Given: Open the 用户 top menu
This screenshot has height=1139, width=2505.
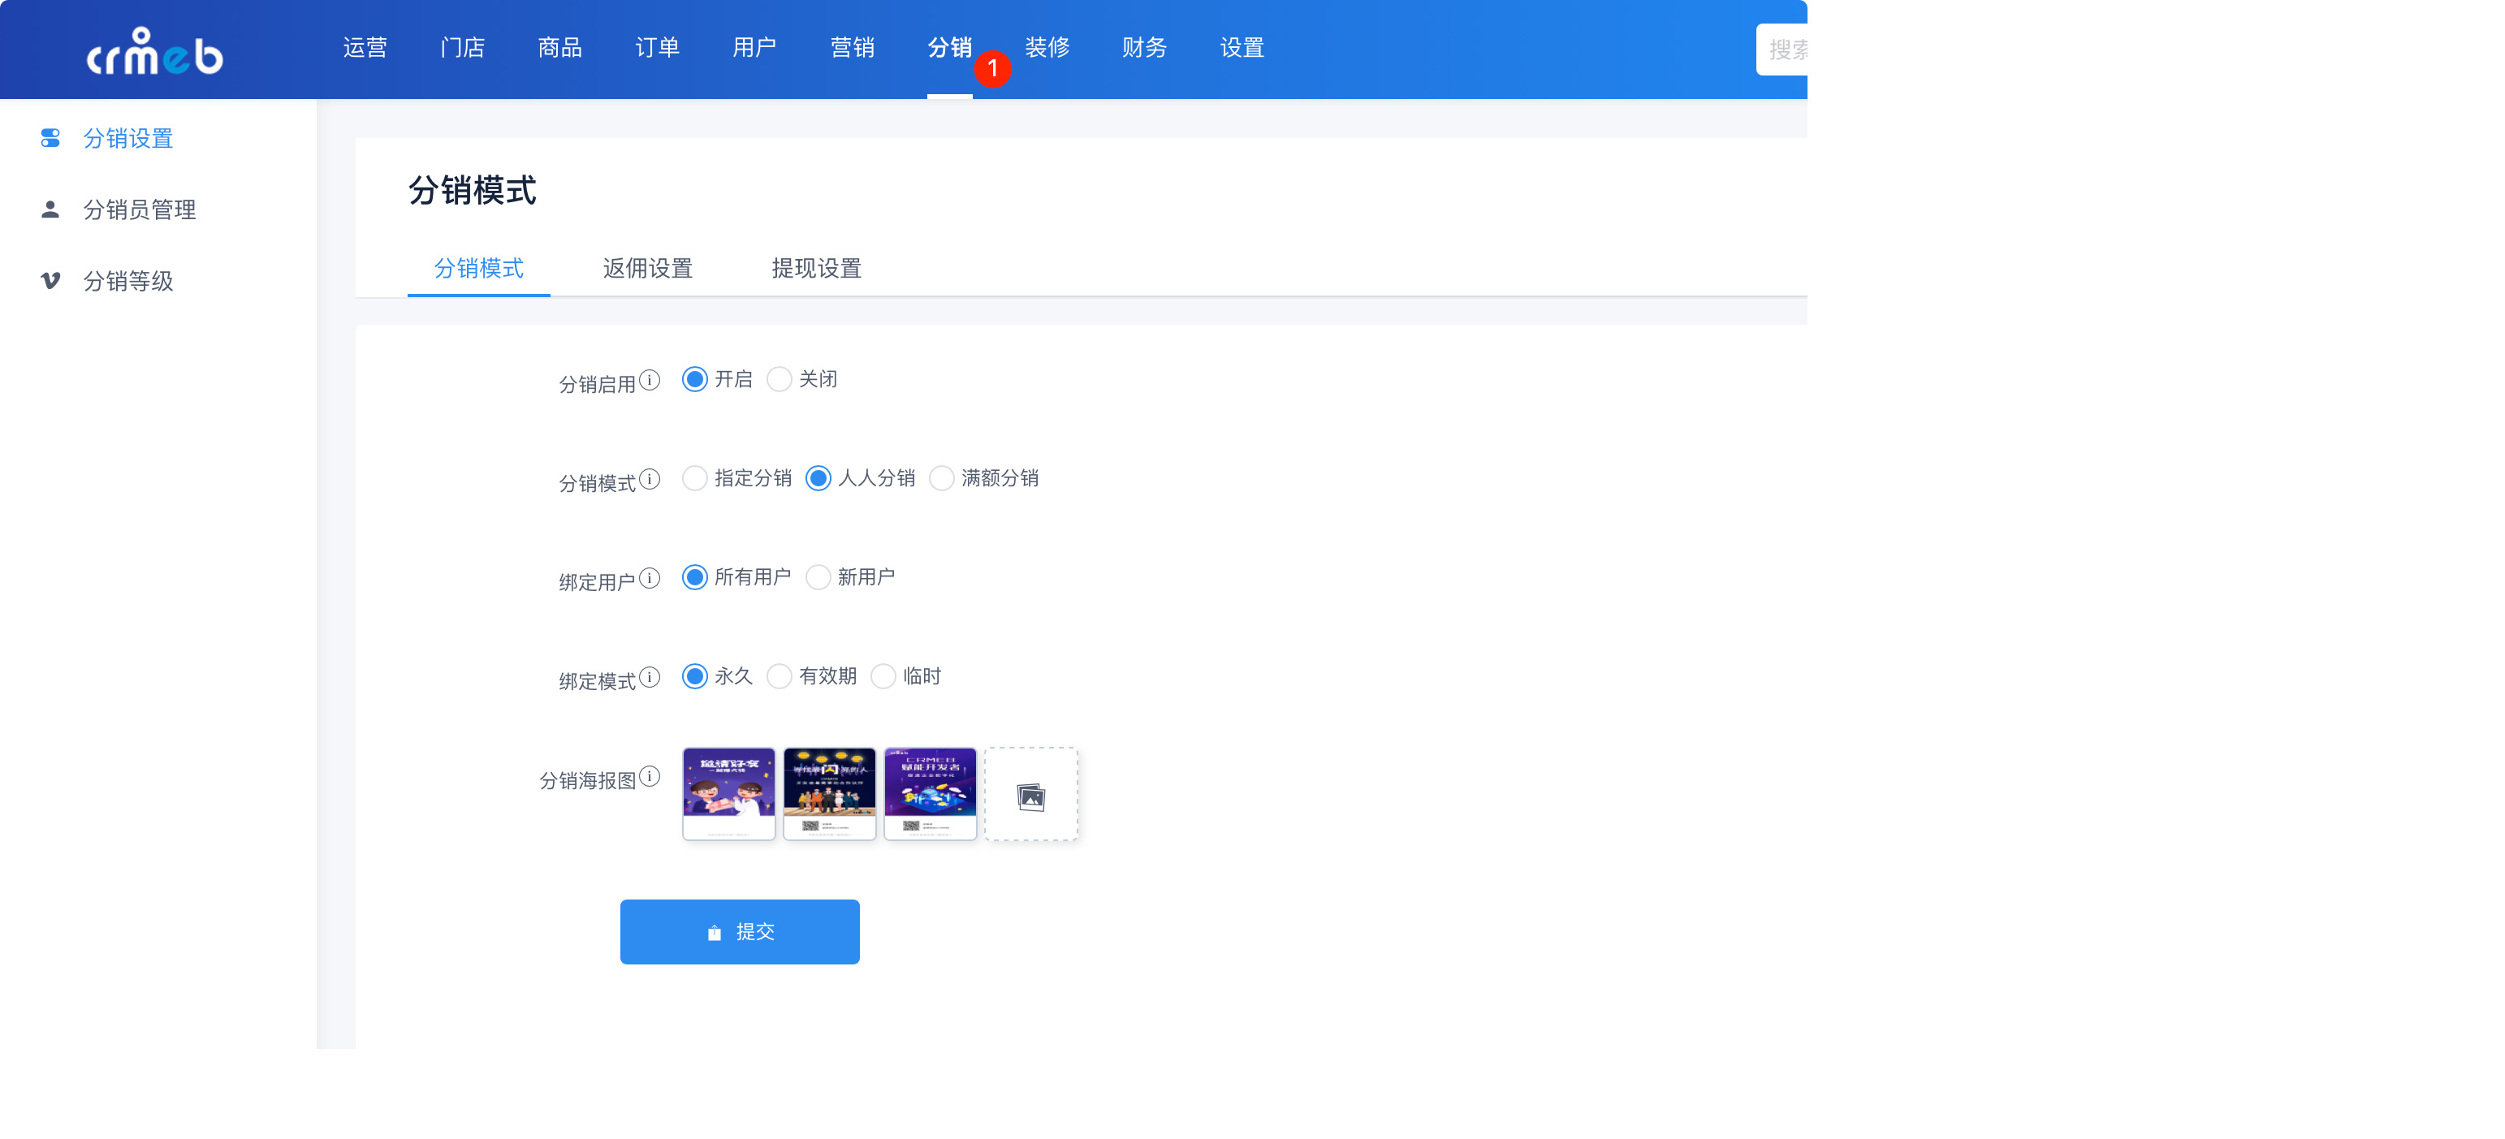Looking at the screenshot, I should tap(754, 48).
